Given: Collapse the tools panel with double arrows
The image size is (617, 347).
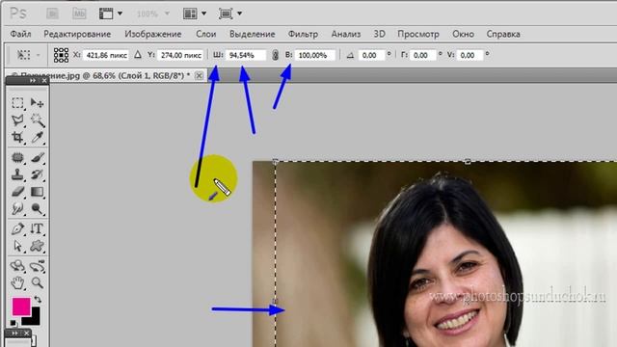Looking at the screenshot, I should [33, 80].
